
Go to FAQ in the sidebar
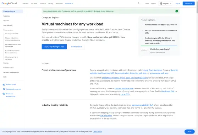tap(5, 77)
